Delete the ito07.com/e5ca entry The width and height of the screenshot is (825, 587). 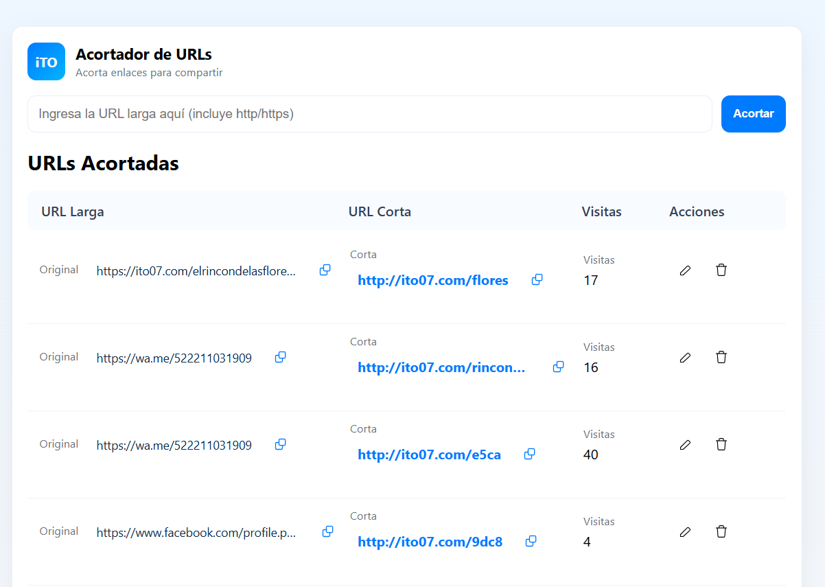(x=721, y=444)
